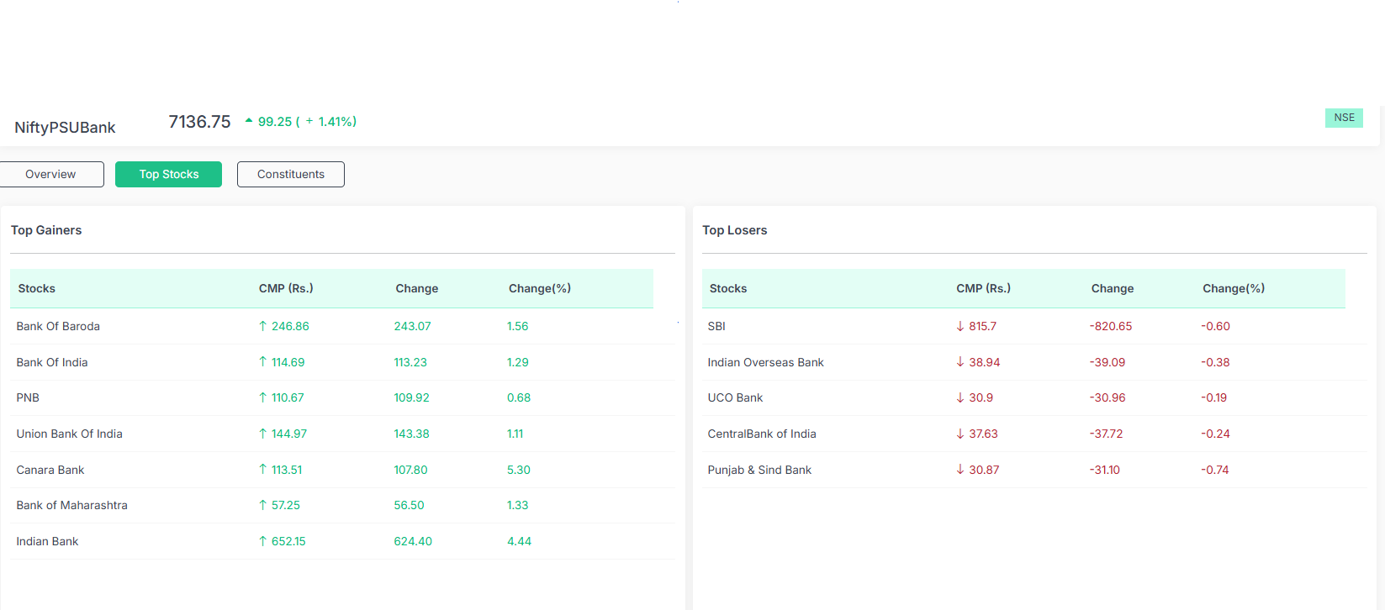Open Bank of Maharashtra stock
Viewport: 1385px width, 610px height.
[71, 506]
